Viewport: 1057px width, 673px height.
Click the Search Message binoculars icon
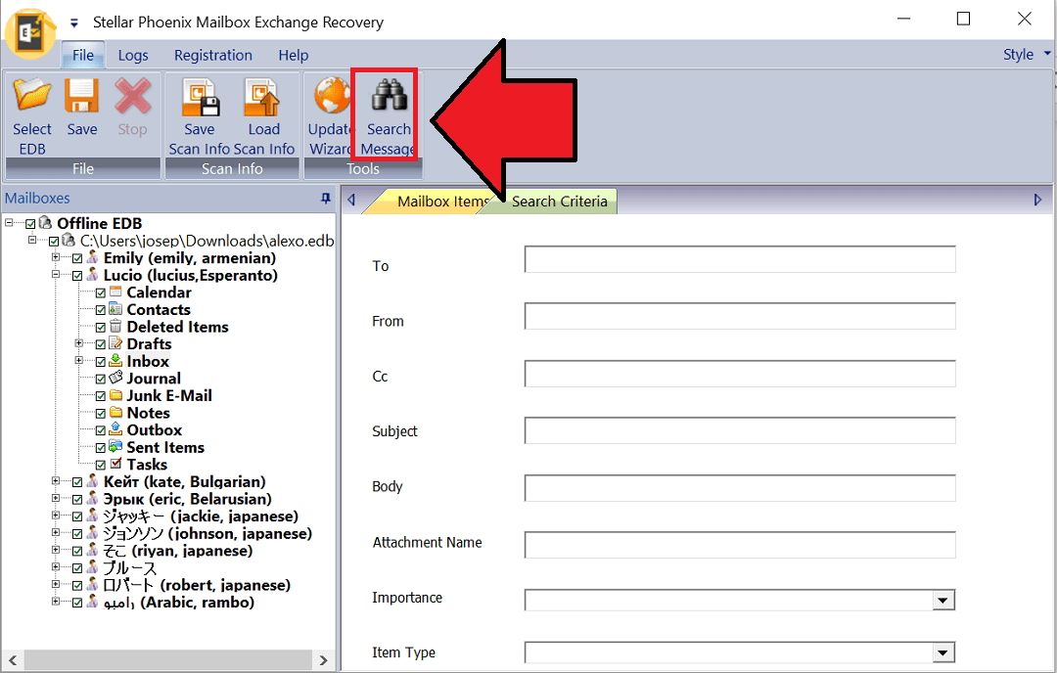pos(389,95)
